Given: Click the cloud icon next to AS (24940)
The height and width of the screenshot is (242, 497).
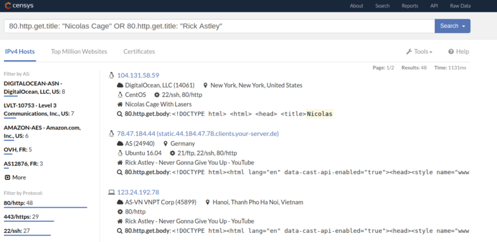Looking at the screenshot, I should (x=120, y=144).
